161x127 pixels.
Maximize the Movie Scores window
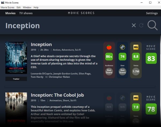150,2
